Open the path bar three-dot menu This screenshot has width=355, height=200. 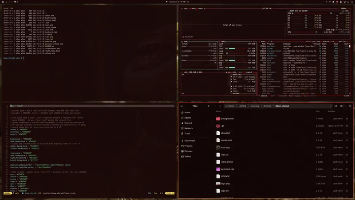pos(330,106)
